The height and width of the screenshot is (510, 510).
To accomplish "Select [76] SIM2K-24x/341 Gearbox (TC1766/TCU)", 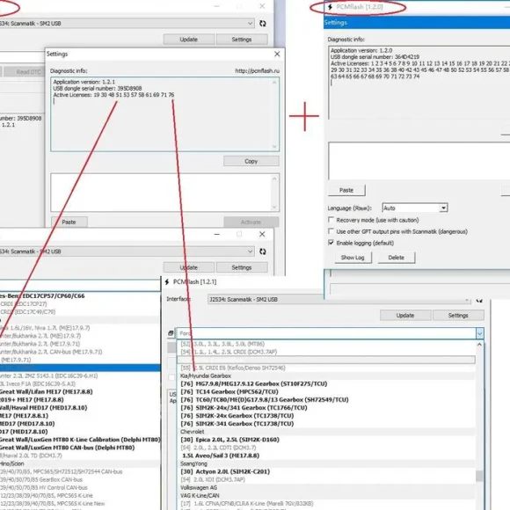I will coord(244,407).
